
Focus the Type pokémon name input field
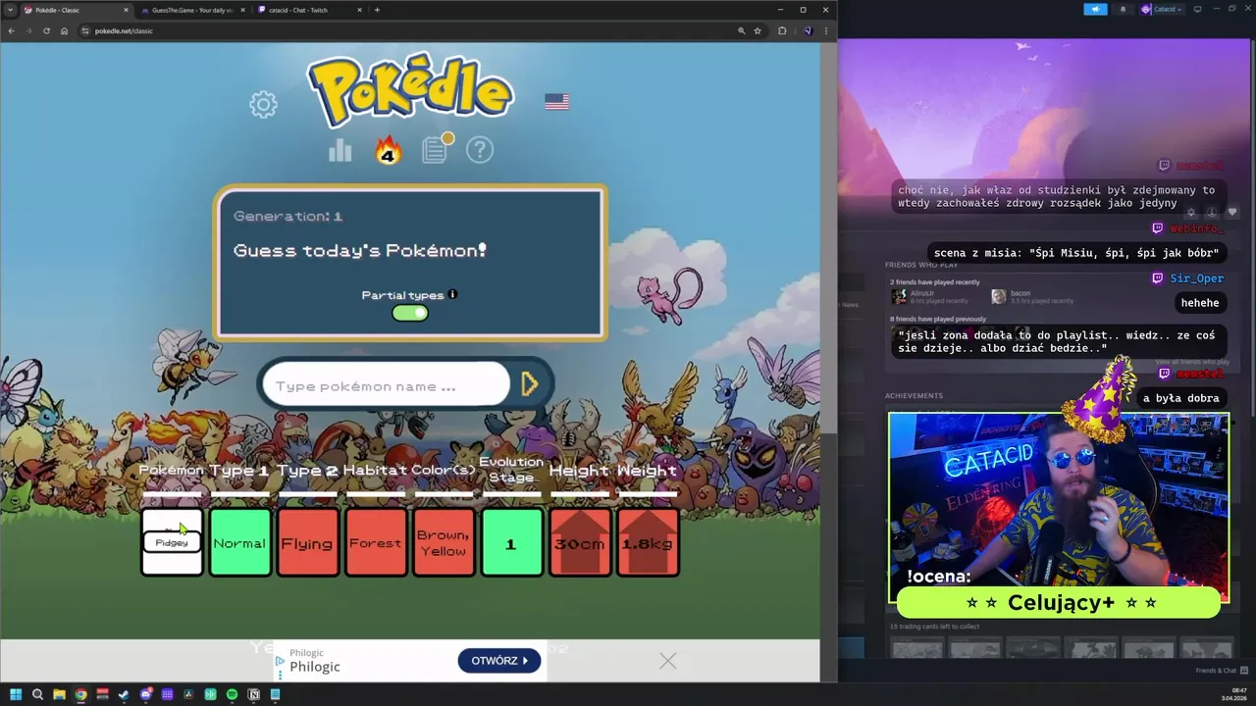(x=386, y=385)
